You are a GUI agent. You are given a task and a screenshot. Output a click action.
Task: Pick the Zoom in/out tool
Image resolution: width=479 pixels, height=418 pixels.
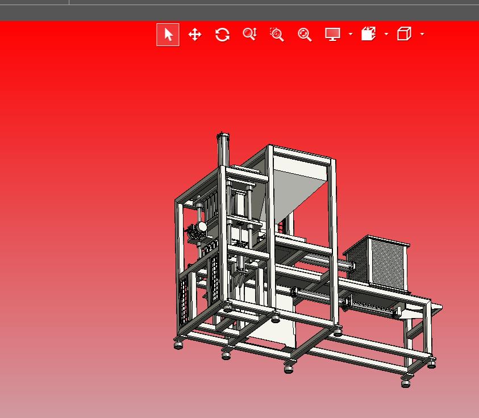(249, 34)
